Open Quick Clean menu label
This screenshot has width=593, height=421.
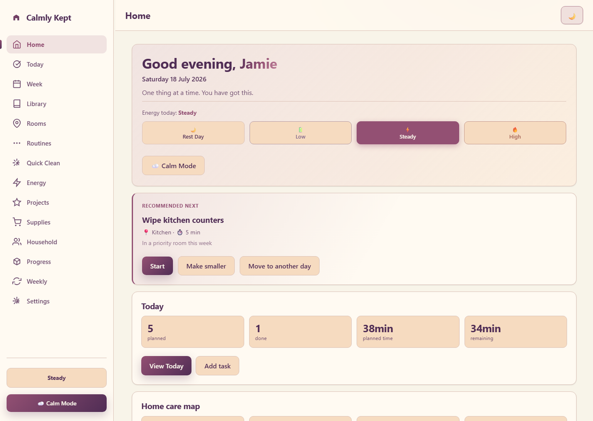coord(43,163)
